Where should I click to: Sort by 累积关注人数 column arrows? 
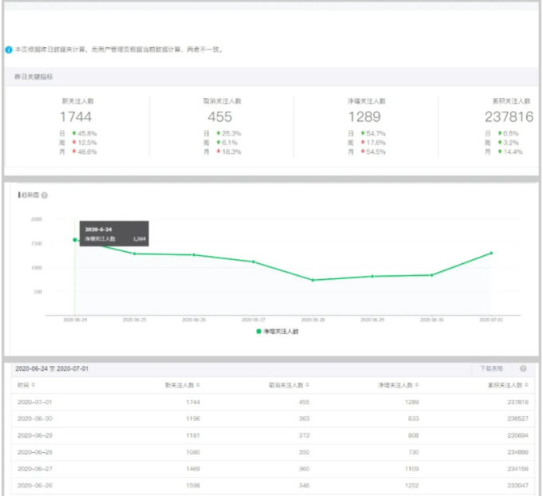526,385
